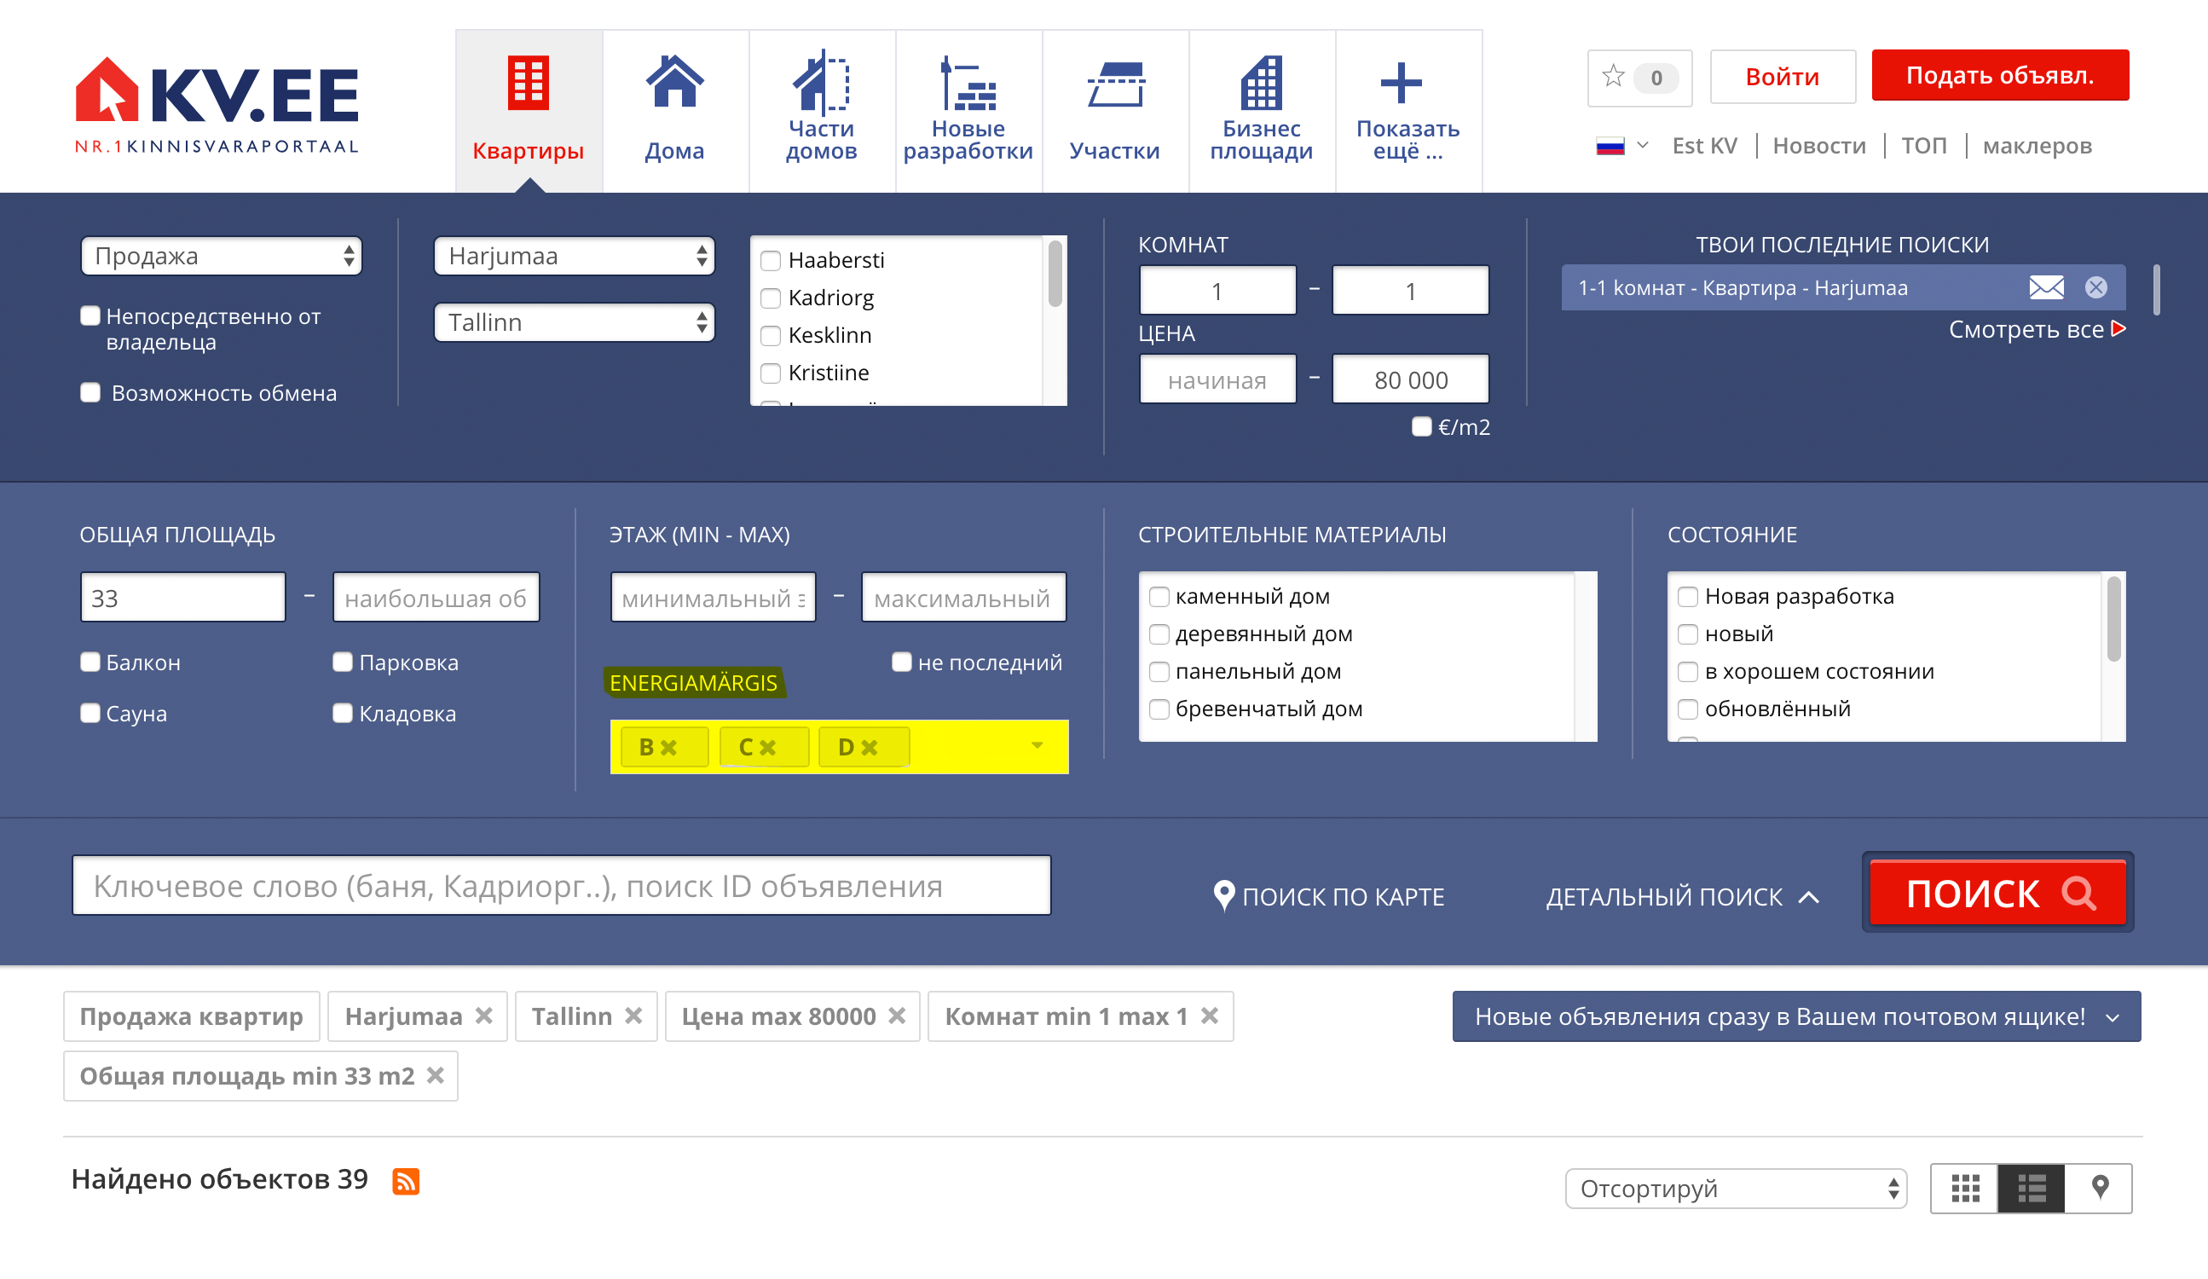Collapse ДЕТАЛЬНЫЙ ПОИСК section
Image resolution: width=2208 pixels, height=1279 pixels.
1683,897
